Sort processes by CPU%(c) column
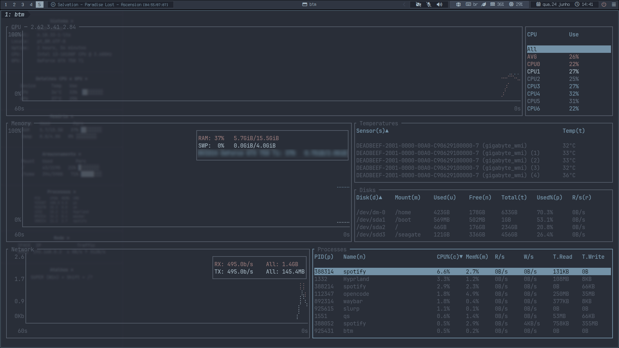 (x=450, y=257)
